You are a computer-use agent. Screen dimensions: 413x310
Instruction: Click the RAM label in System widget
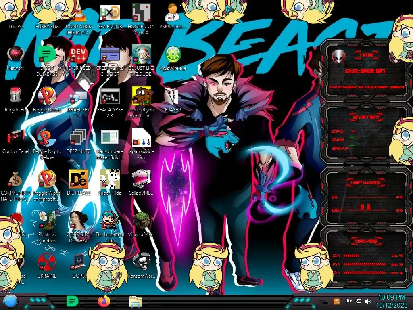click(338, 140)
